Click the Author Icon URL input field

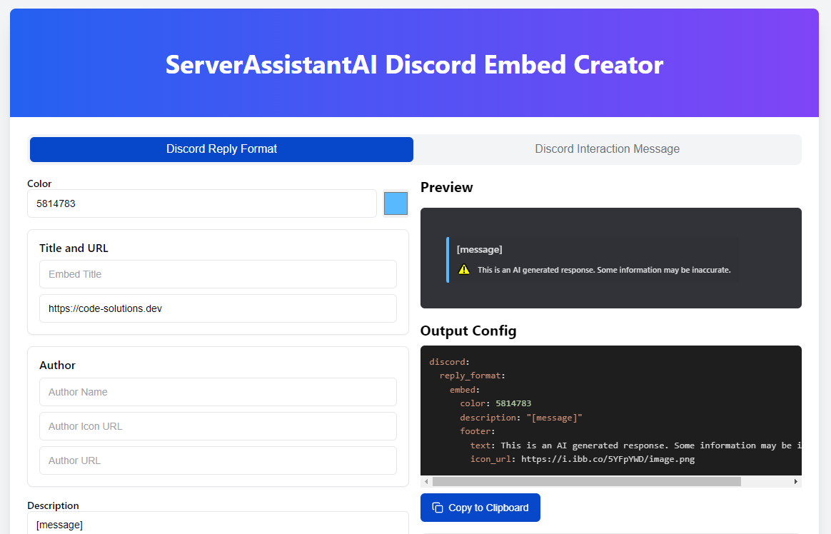coord(218,425)
